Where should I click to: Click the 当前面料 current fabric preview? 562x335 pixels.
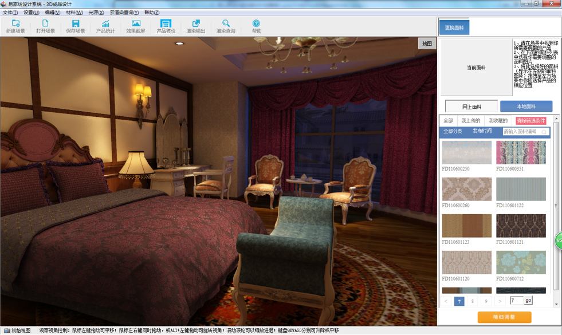[476, 68]
